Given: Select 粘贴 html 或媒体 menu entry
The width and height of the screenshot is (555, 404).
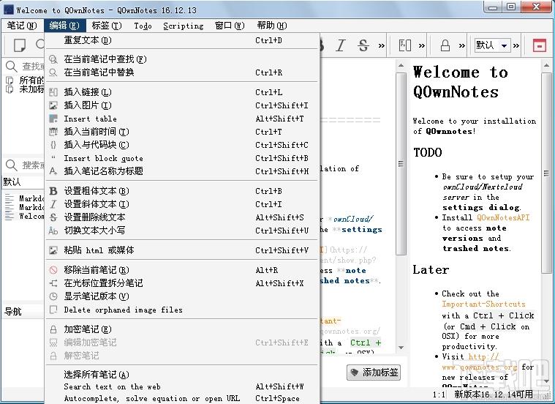Looking at the screenshot, I should [182, 250].
